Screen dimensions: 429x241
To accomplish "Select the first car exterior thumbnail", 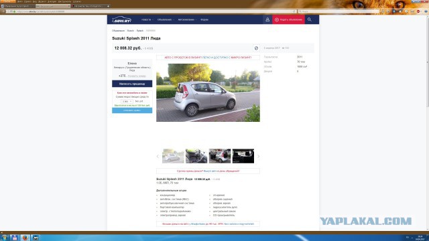I will coord(173,156).
